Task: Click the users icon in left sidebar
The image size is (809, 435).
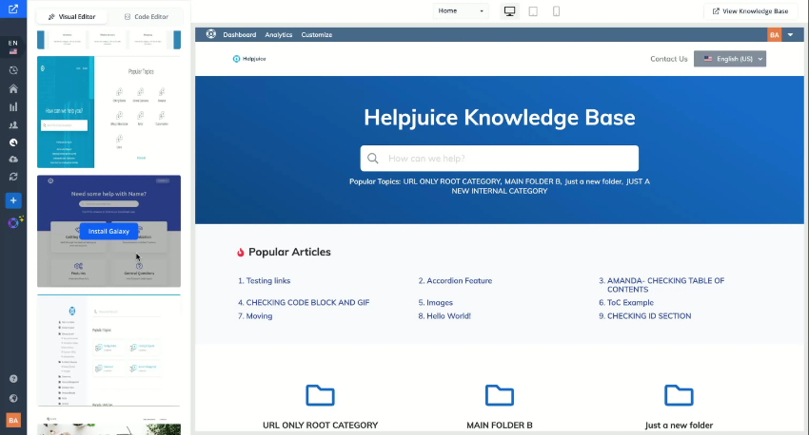Action: point(13,124)
